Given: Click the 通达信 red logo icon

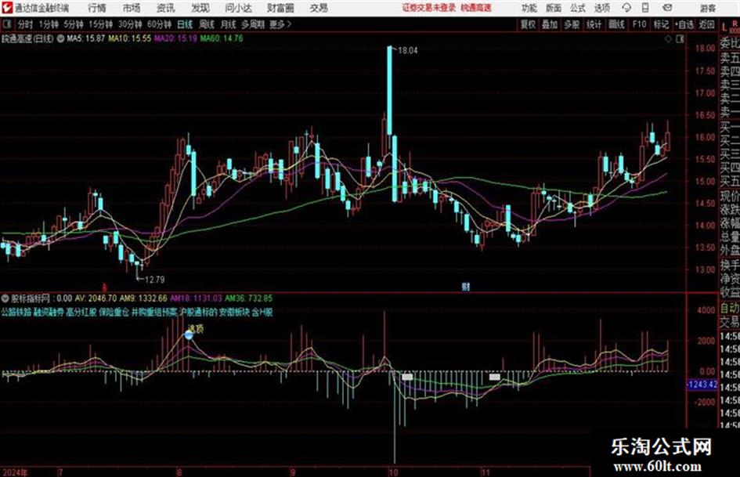Looking at the screenshot, I should 6,8.
